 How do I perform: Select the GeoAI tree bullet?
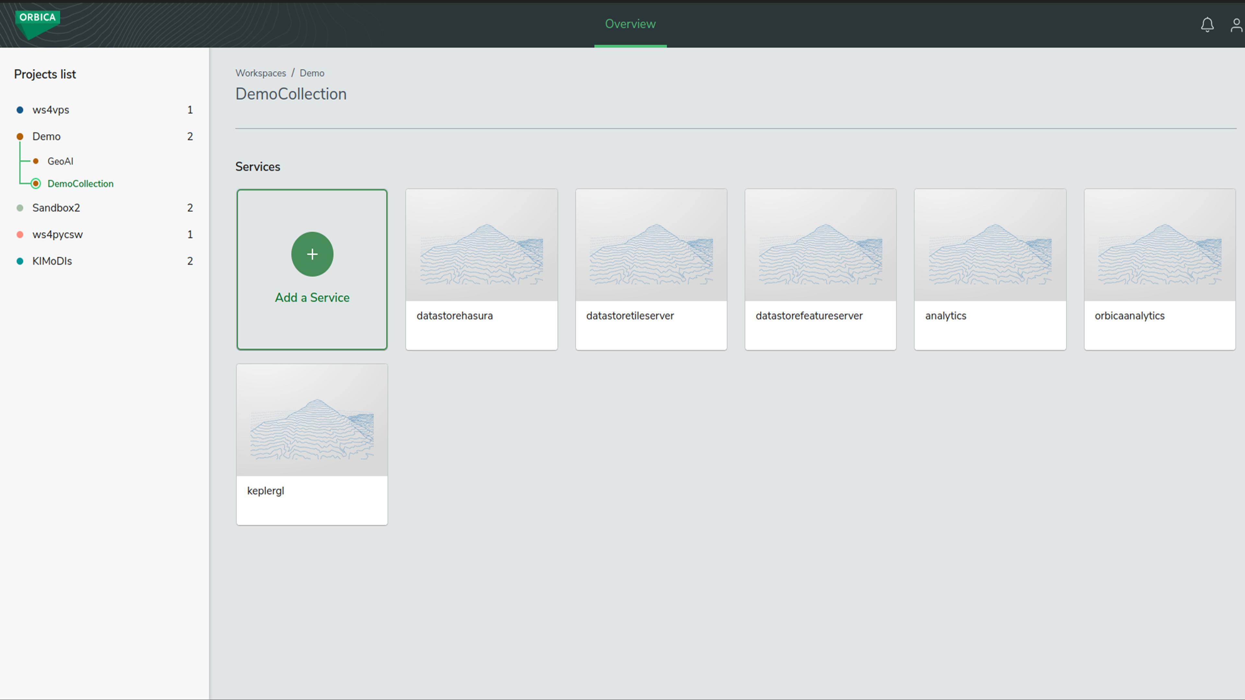click(36, 161)
